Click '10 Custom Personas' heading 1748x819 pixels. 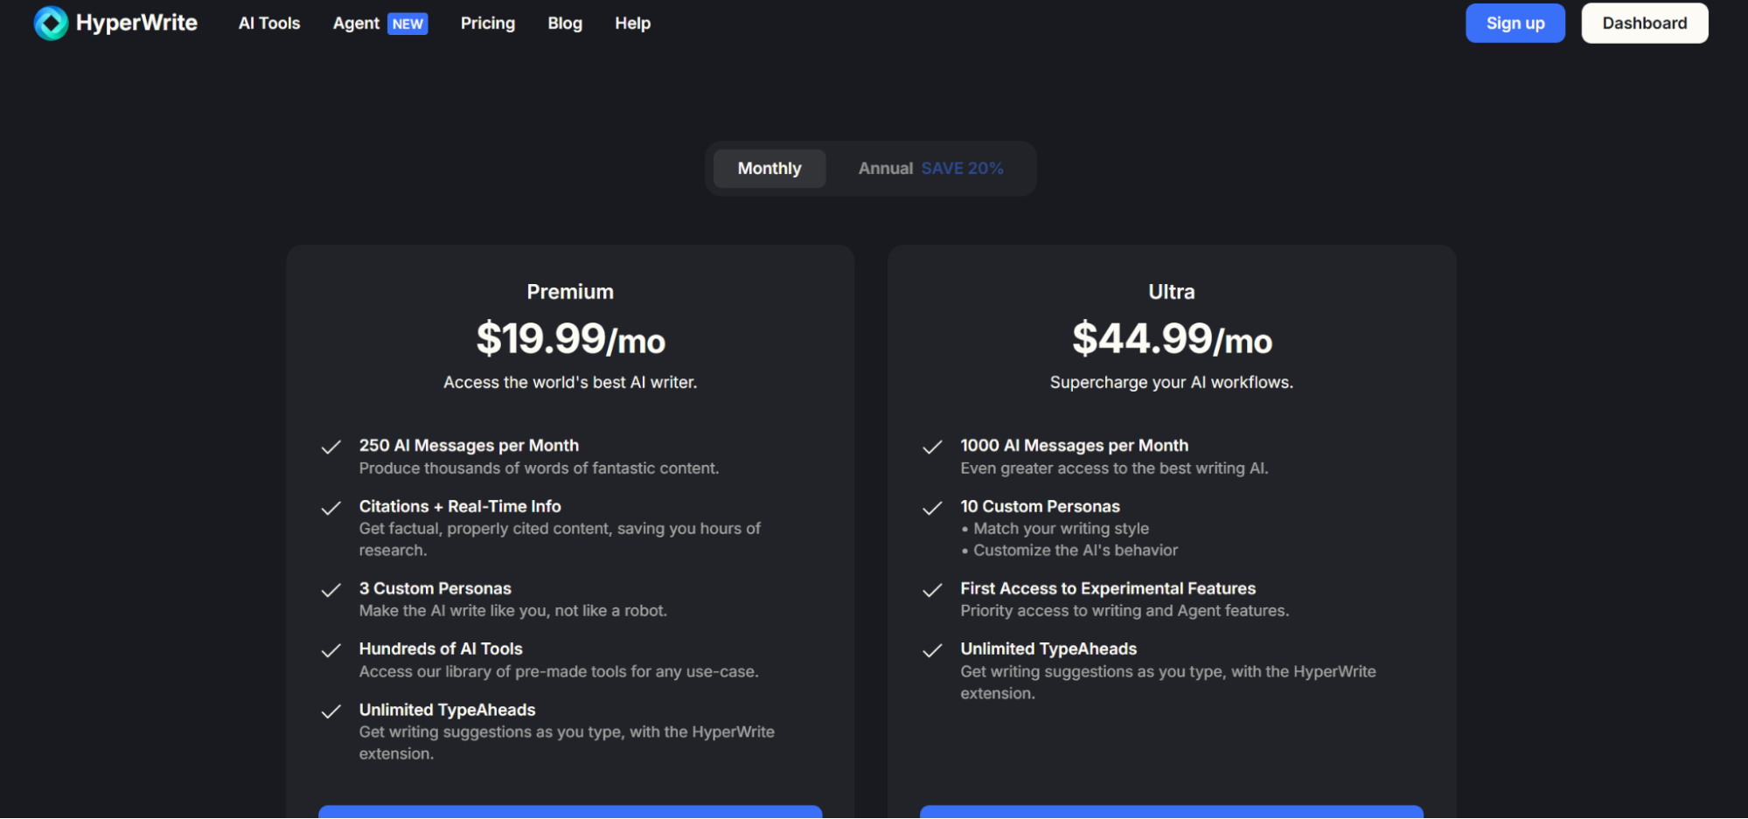pyautogui.click(x=1040, y=507)
